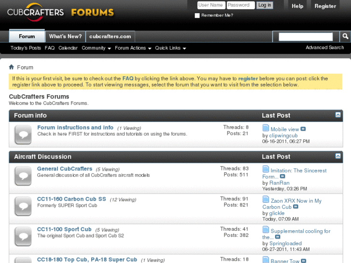This screenshot has width=351, height=263.
Task: Click the search magnifier icon
Action: click(345, 37)
